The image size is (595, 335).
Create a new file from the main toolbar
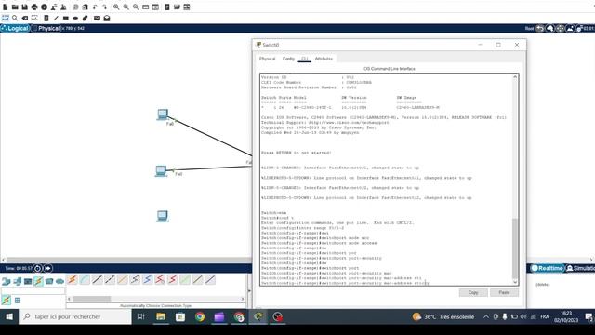(6, 7)
